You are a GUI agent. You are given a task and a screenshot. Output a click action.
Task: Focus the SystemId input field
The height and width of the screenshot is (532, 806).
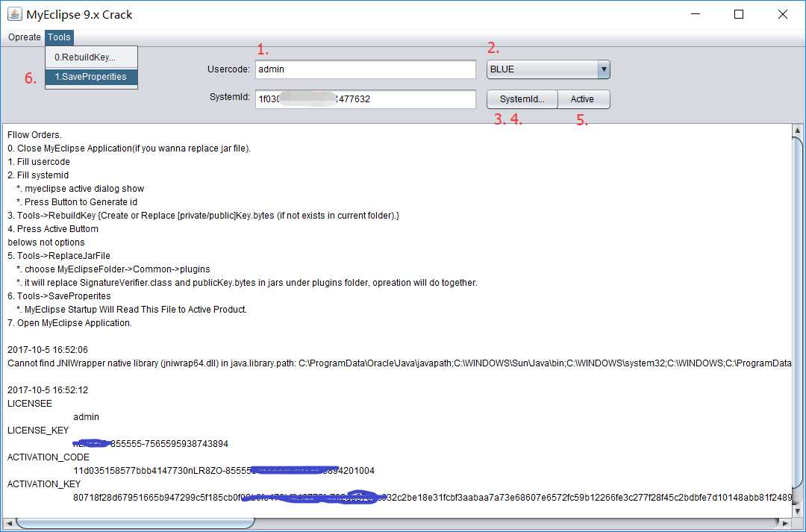366,99
